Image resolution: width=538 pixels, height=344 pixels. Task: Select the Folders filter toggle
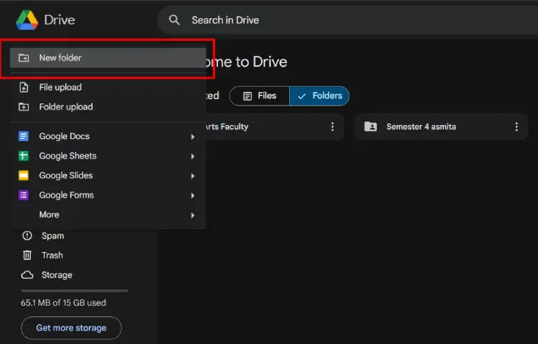(319, 96)
